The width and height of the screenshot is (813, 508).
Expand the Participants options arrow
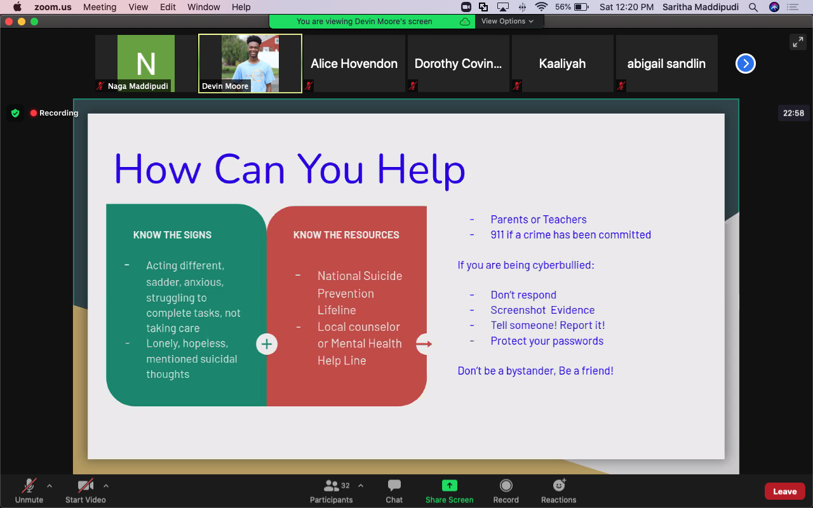click(361, 486)
